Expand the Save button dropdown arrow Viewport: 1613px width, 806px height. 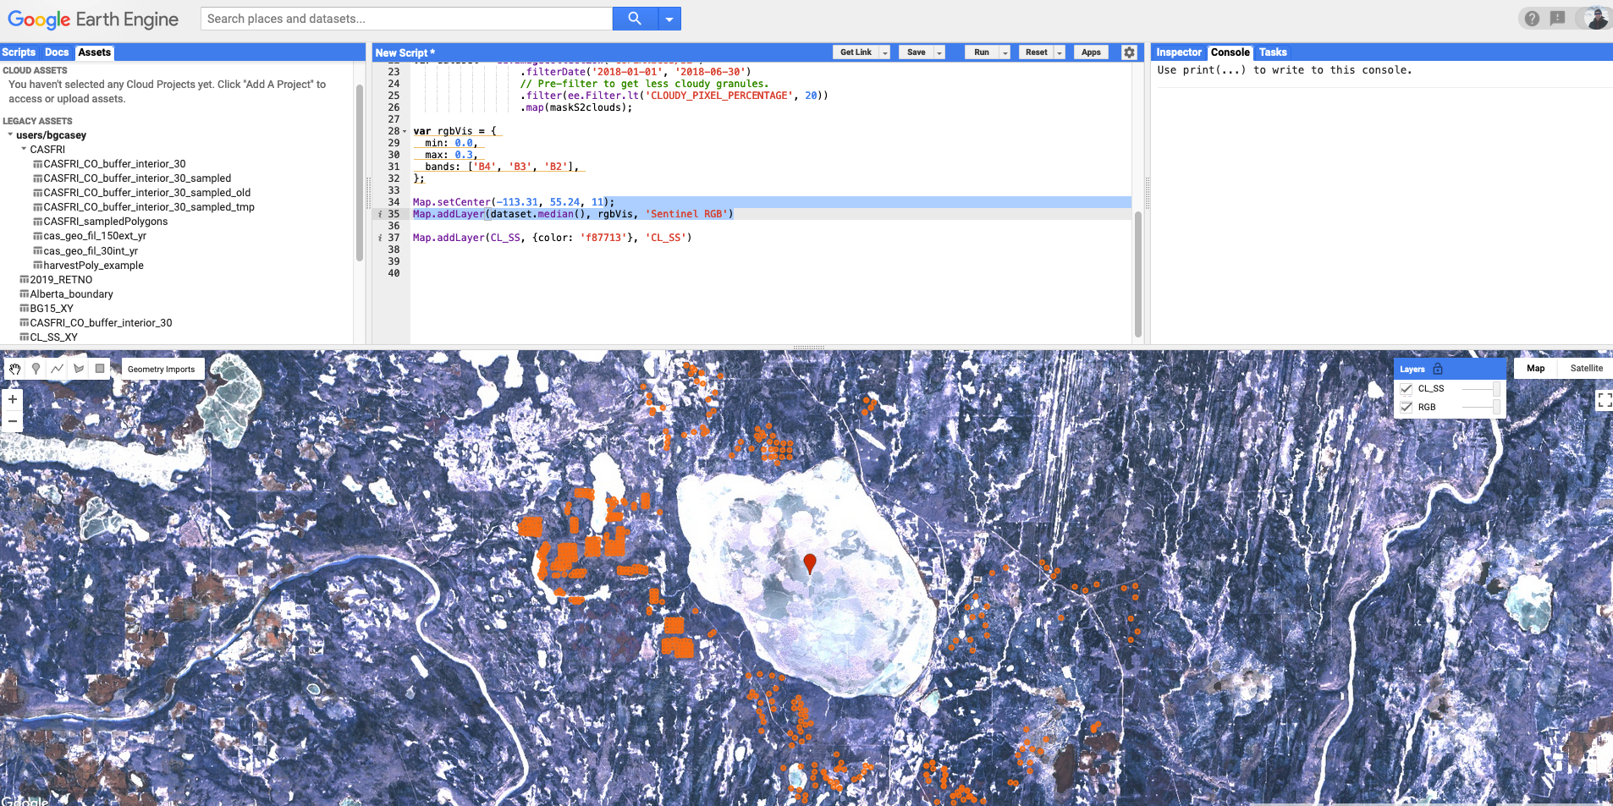(x=939, y=52)
